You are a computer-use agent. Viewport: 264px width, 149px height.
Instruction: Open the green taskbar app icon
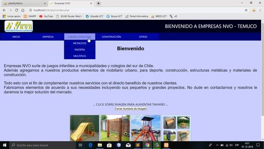click(x=157, y=145)
